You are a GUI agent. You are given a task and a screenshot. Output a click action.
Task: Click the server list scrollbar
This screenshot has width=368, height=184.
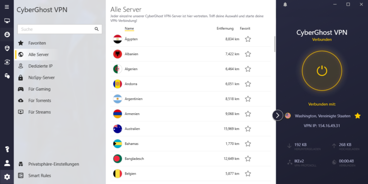point(275,44)
